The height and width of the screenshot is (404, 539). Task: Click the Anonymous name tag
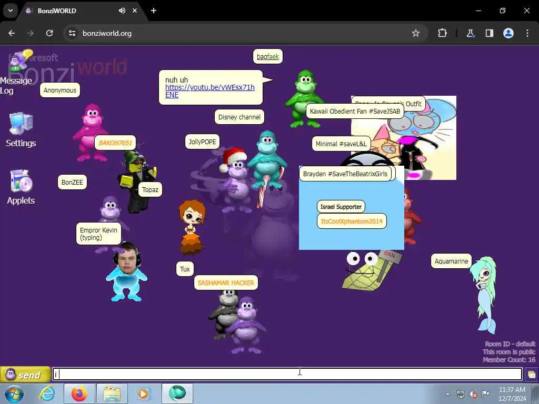point(60,90)
